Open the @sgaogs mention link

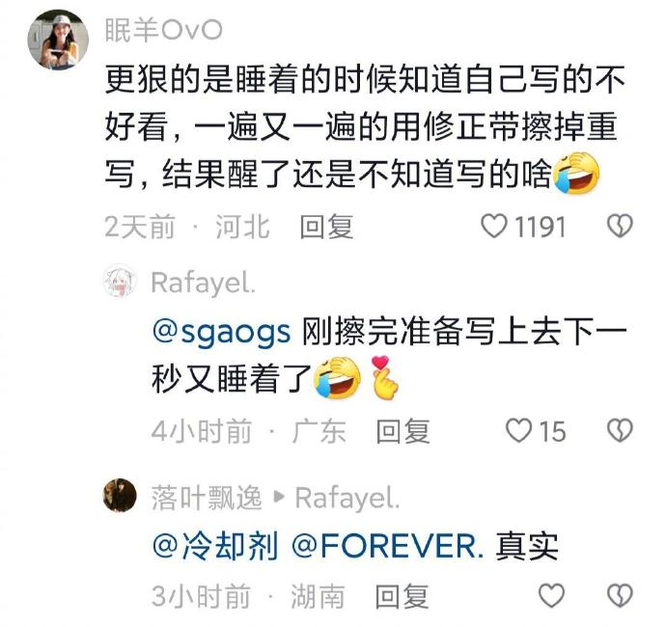tap(221, 332)
